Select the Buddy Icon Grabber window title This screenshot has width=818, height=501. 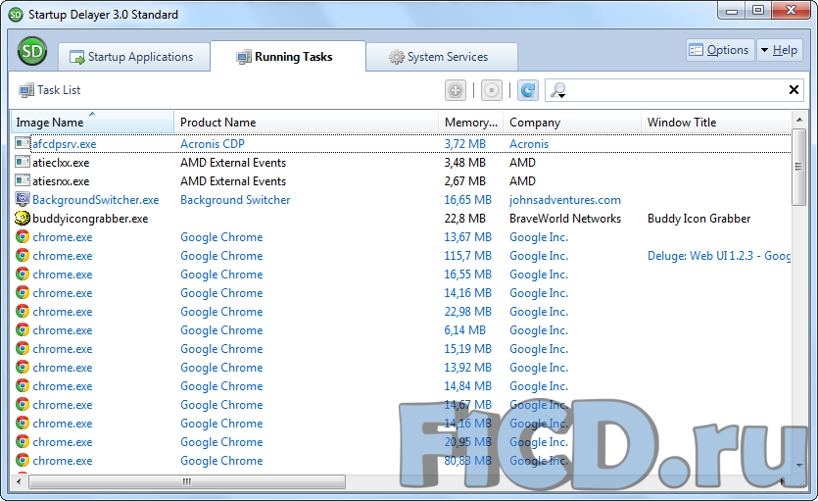click(x=699, y=218)
